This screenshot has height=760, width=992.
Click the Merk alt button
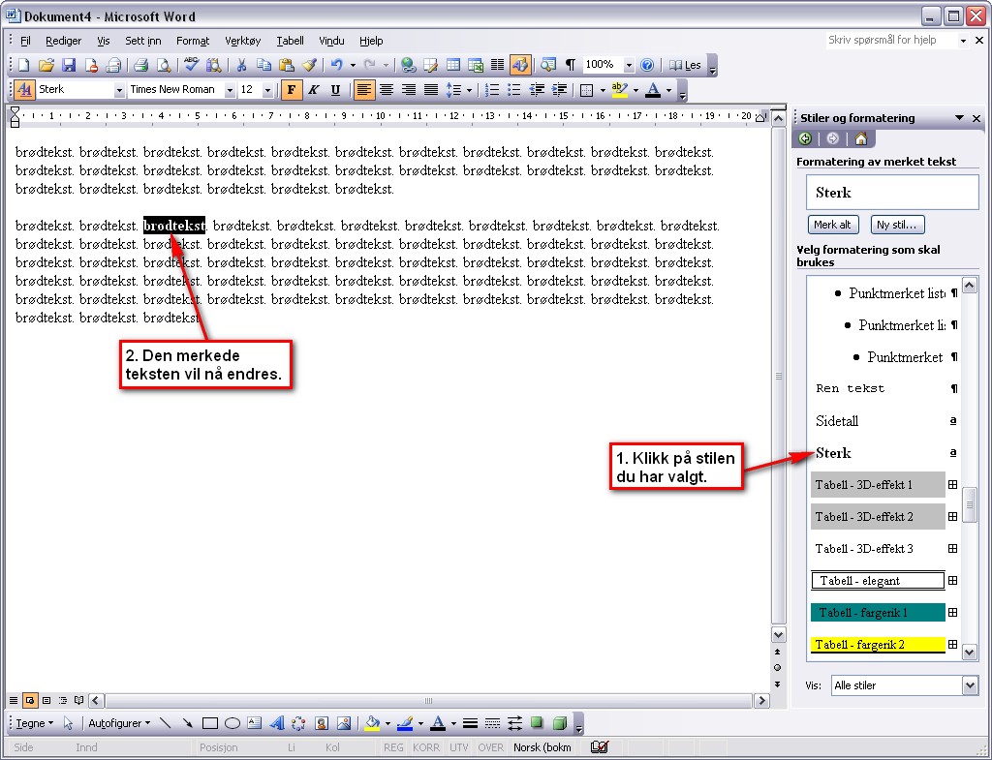832,225
